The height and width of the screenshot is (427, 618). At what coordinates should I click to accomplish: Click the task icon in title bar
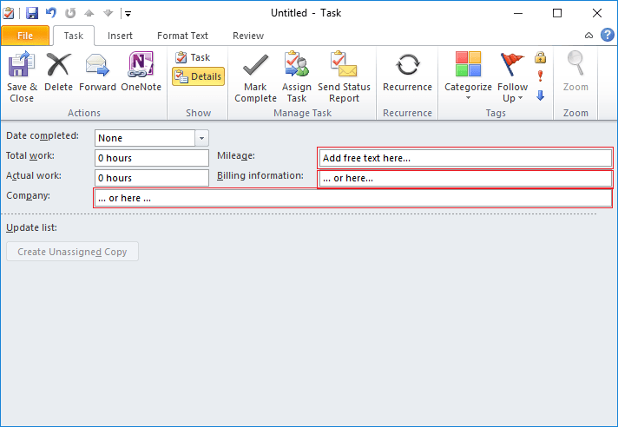[9, 13]
